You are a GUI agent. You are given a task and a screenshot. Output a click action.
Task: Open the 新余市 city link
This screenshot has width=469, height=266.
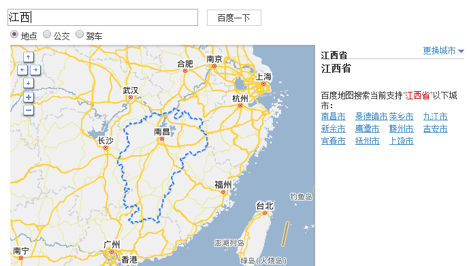coord(334,129)
